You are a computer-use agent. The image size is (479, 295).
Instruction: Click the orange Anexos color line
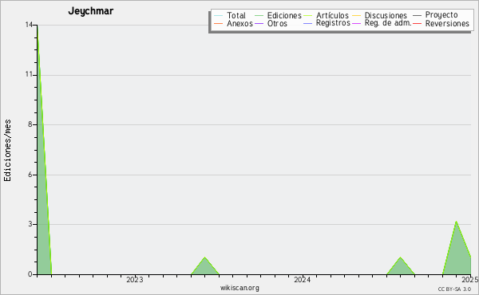[x=219, y=23]
